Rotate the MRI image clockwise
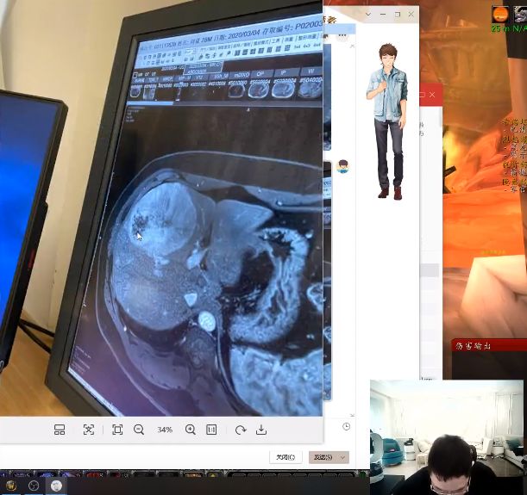This screenshot has width=527, height=495. click(x=241, y=430)
